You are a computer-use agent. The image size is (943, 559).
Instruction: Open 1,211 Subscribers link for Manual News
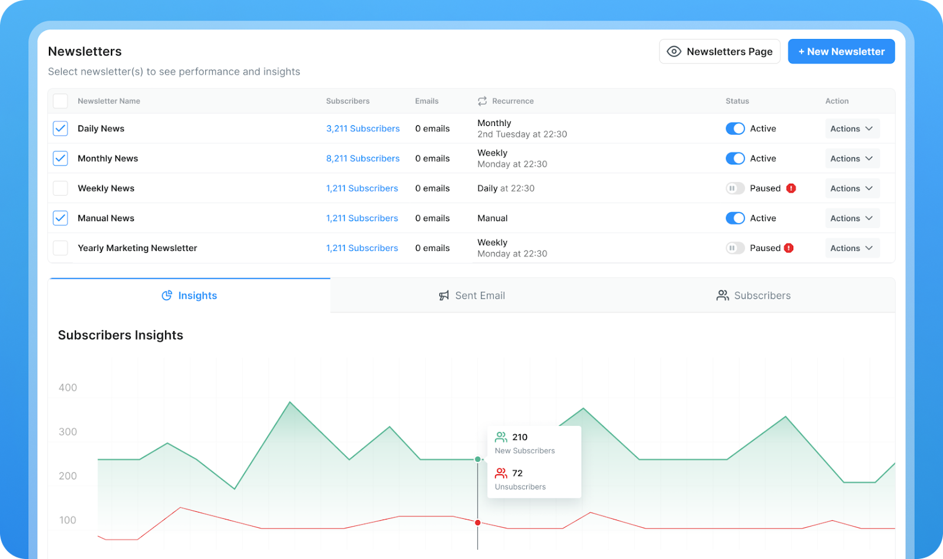[x=362, y=218]
